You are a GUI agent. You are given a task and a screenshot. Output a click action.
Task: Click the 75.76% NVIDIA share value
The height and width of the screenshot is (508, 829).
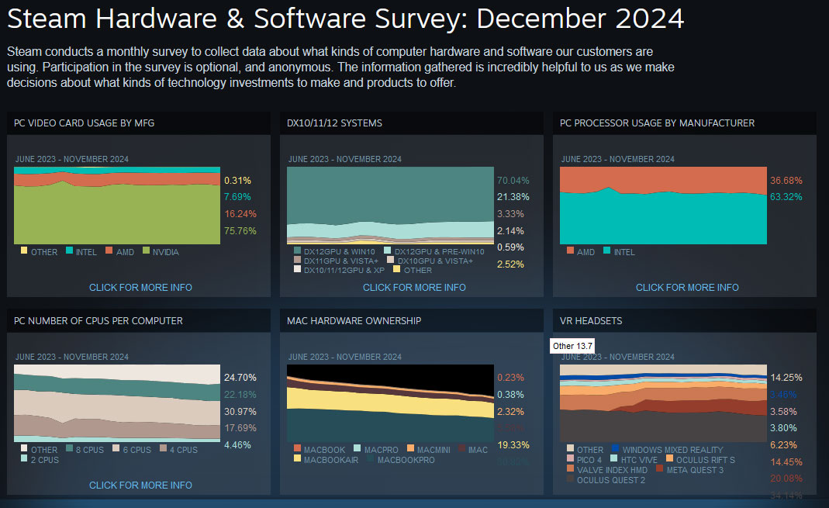pos(240,231)
